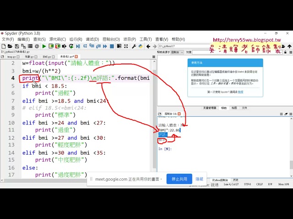
Task: Click the green Run file icon
Action: click(44, 46)
